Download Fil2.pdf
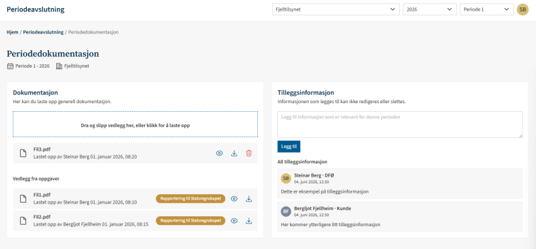This screenshot has height=249, width=536. point(249,221)
